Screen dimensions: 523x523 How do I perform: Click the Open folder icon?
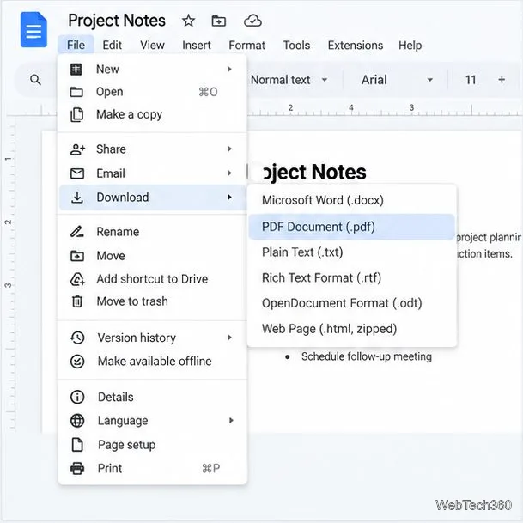tap(76, 92)
